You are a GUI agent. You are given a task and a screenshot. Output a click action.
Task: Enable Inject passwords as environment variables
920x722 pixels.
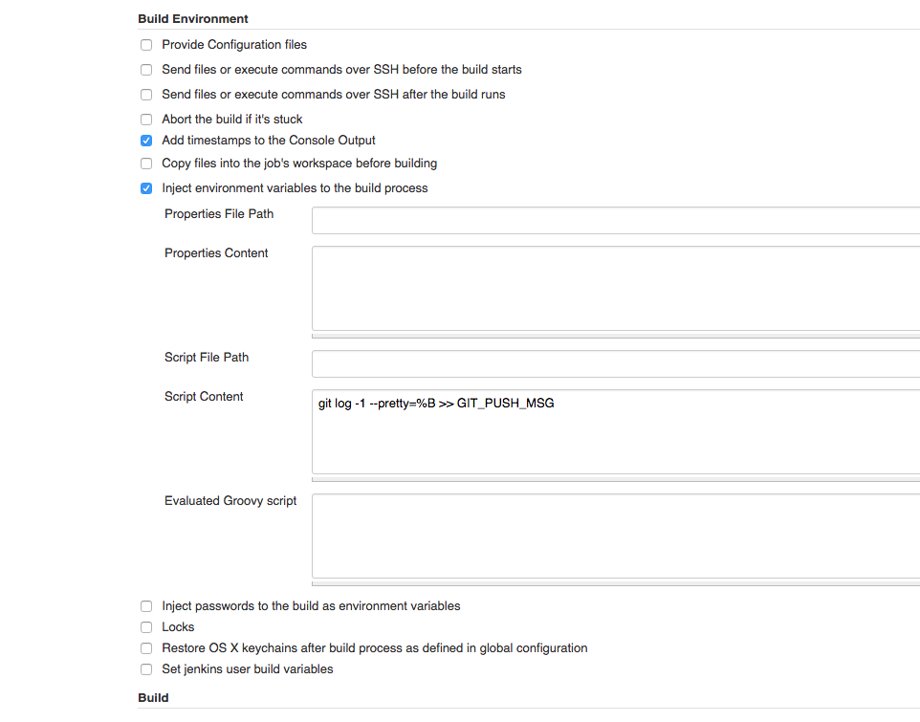click(146, 606)
